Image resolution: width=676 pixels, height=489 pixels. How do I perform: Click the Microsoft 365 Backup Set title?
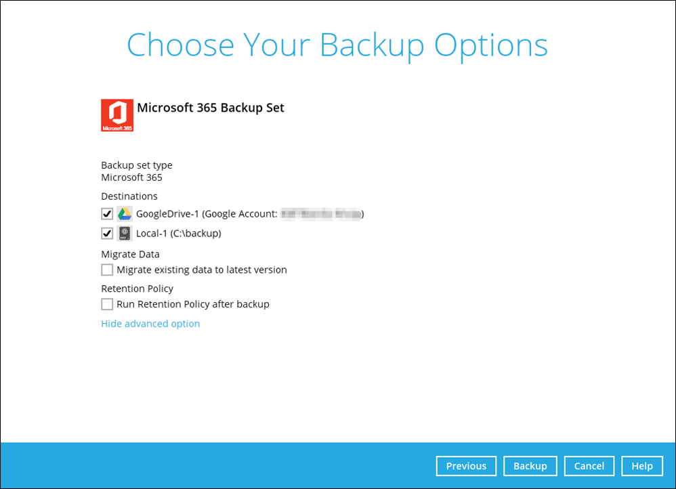(x=211, y=108)
